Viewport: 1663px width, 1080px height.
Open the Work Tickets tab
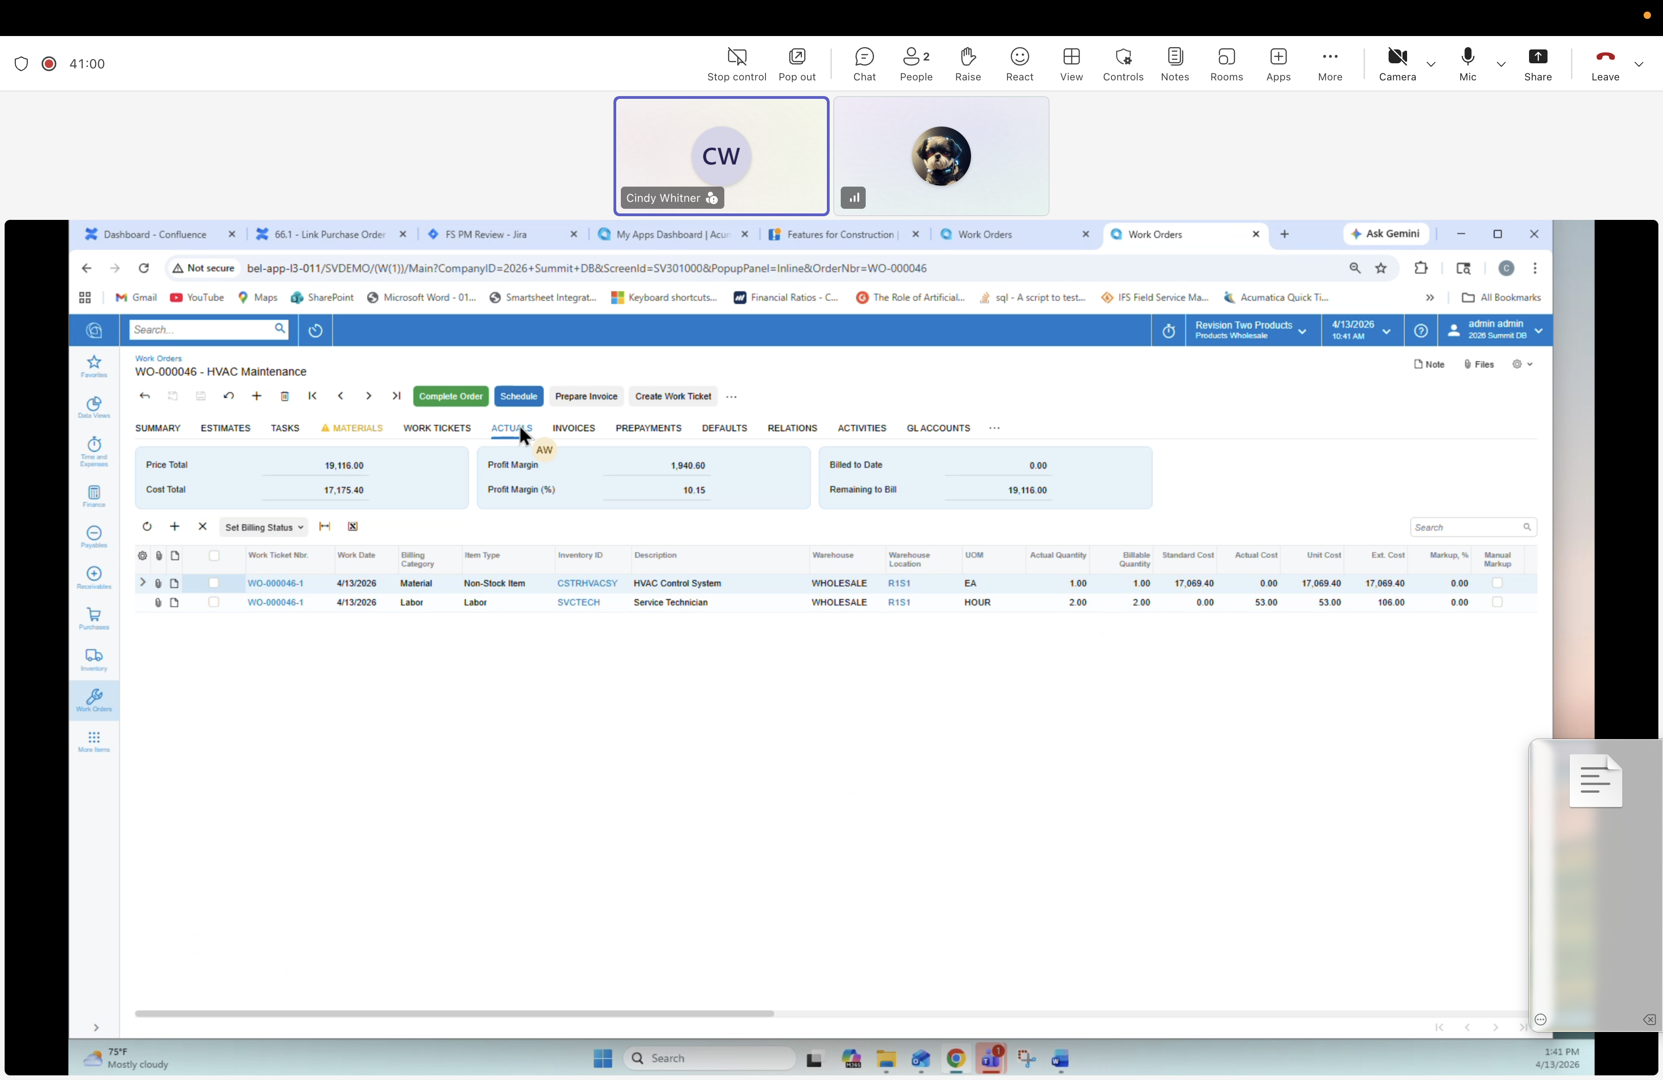pyautogui.click(x=436, y=428)
